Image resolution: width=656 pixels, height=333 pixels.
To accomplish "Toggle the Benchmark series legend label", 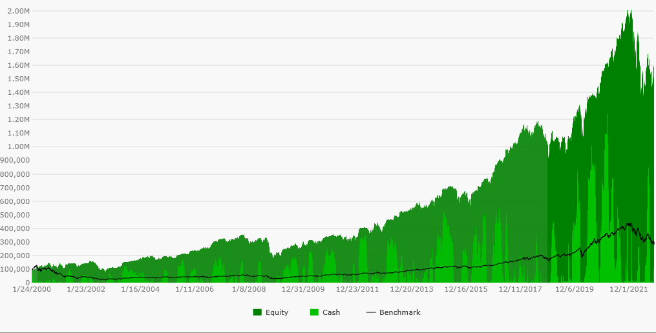I will pyautogui.click(x=399, y=312).
